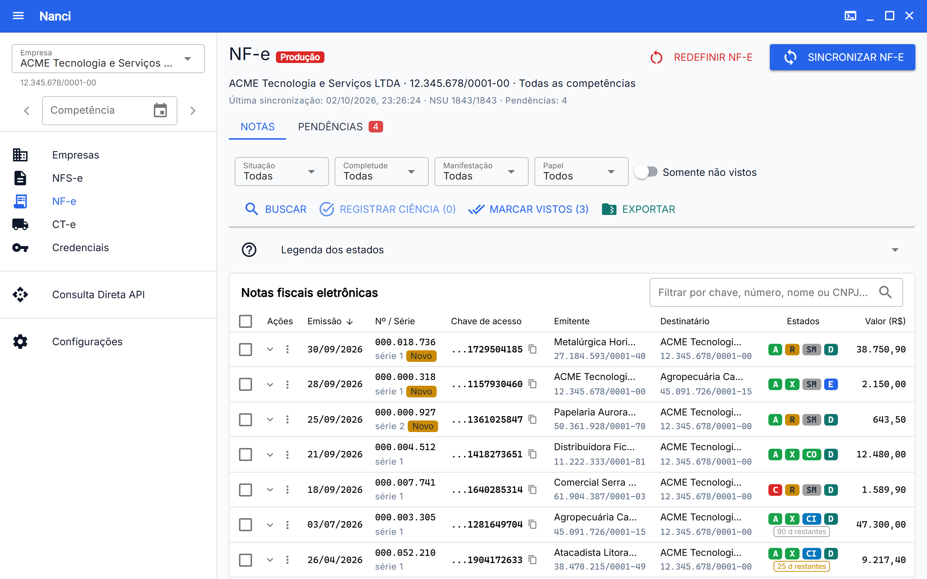Switch to the Pendências tab
The width and height of the screenshot is (927, 579).
tap(340, 127)
